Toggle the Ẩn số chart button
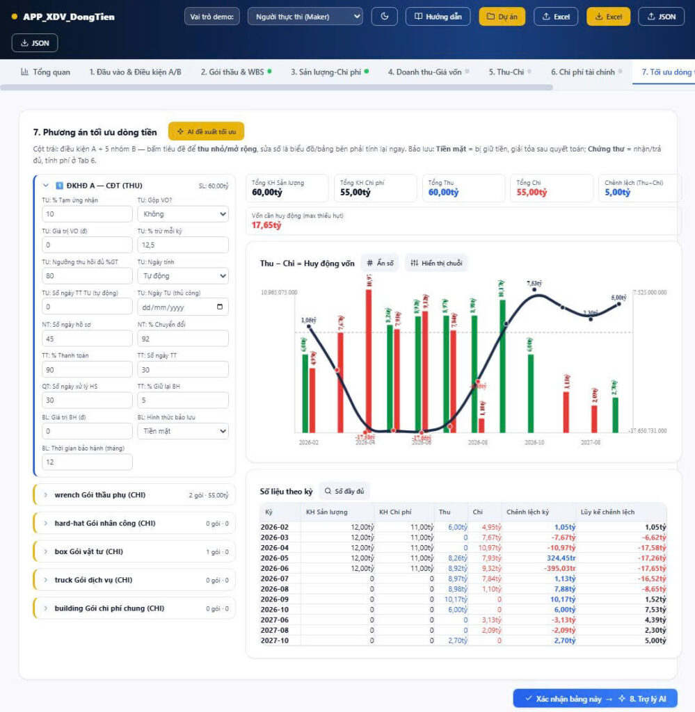695x712 pixels. pyautogui.click(x=380, y=263)
